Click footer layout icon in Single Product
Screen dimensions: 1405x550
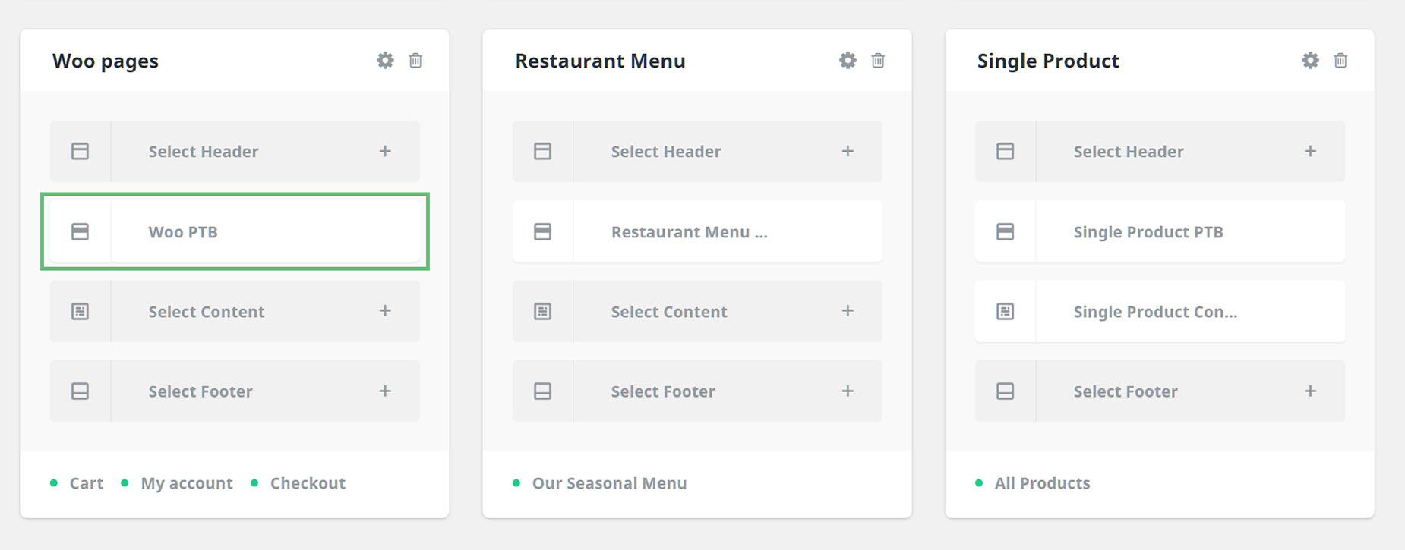1005,391
